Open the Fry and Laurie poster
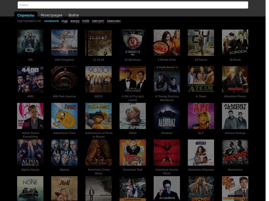 pyautogui.click(x=133, y=79)
